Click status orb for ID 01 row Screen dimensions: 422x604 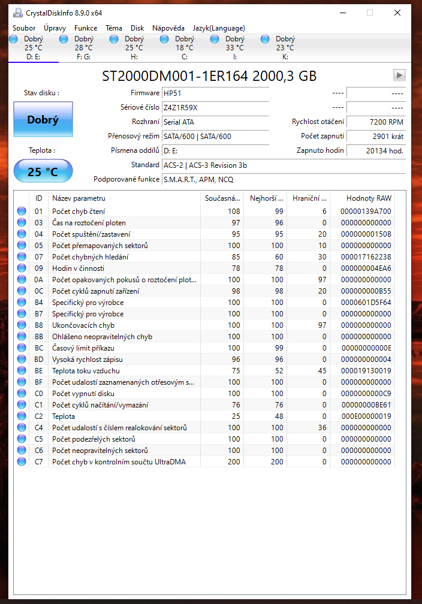click(x=22, y=211)
